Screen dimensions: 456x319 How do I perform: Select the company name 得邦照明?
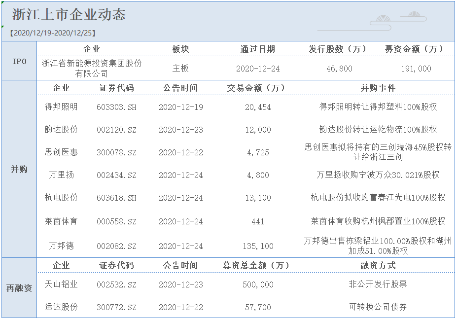tap(61, 106)
